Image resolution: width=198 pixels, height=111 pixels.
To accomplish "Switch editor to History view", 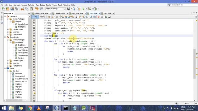I will (42, 17).
